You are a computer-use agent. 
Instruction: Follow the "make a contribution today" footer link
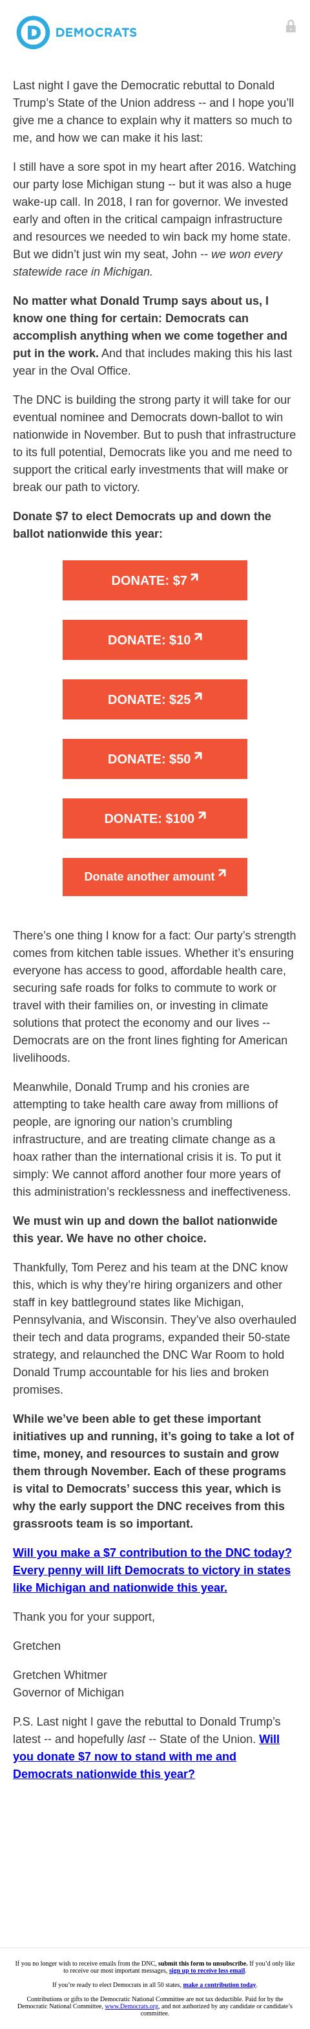pos(220,1985)
